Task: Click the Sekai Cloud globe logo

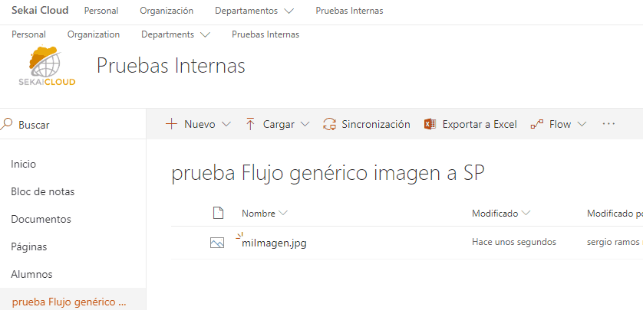Action: click(47, 67)
